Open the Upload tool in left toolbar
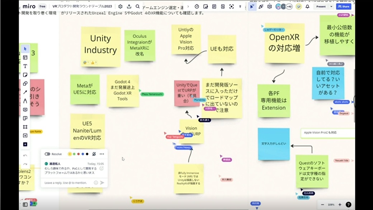Viewport: 373px width, 210px height. 25,136
